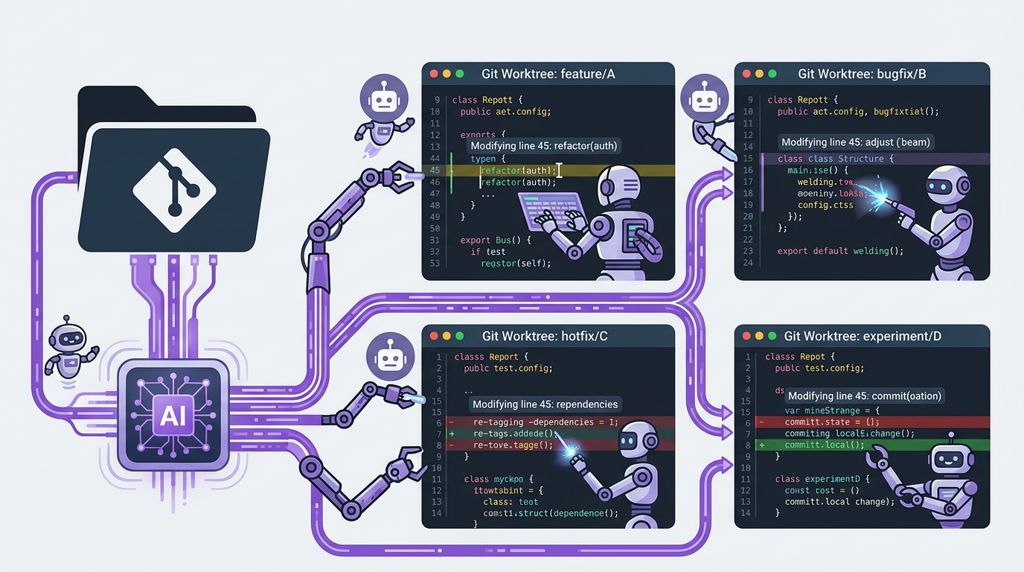The height and width of the screenshot is (572, 1024).
Task: Select the Git Worktree: feature/A title
Action: pyautogui.click(x=548, y=74)
